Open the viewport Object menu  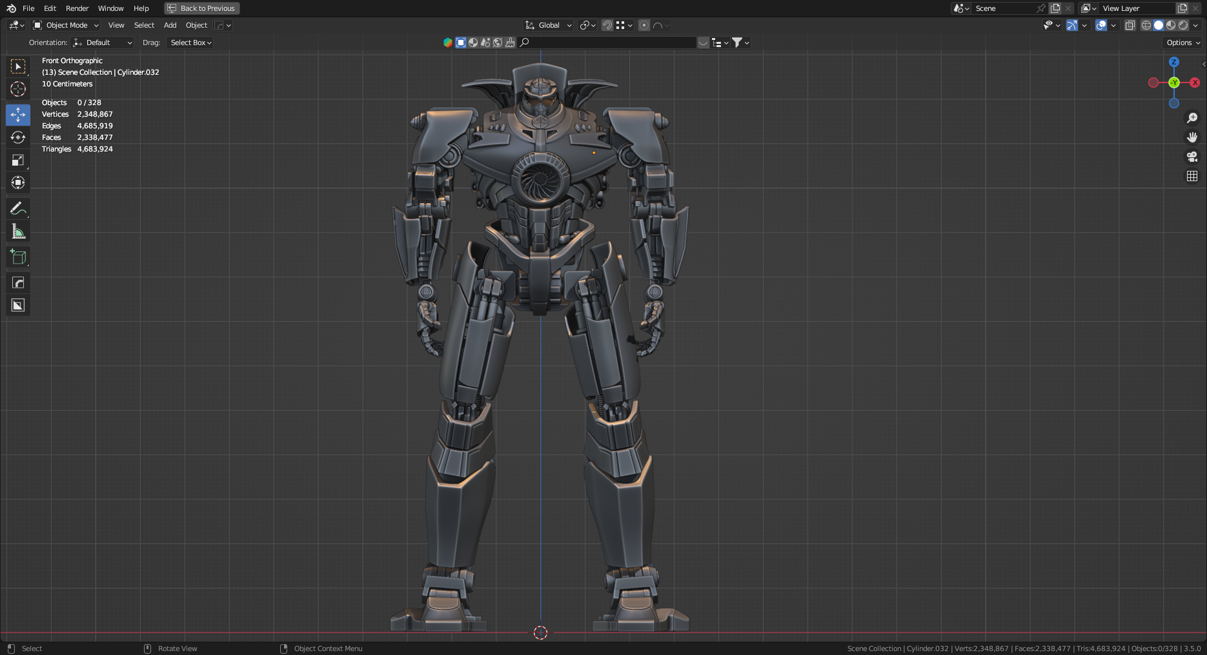click(196, 25)
